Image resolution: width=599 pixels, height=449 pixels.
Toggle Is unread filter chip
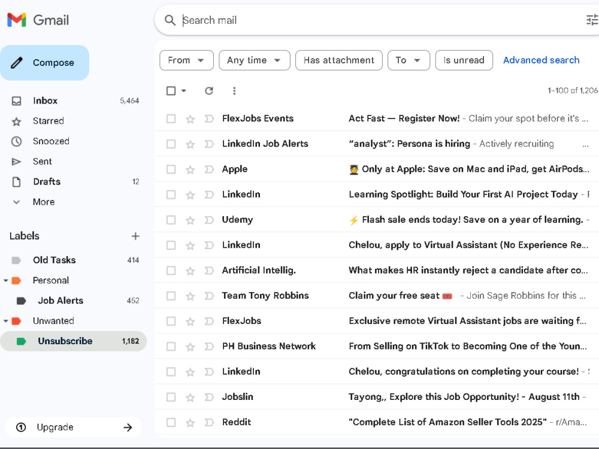click(464, 60)
